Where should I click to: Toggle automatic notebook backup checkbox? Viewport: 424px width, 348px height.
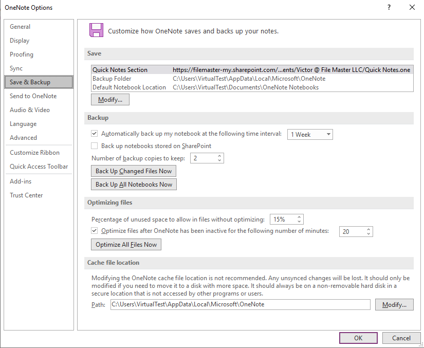pos(95,133)
